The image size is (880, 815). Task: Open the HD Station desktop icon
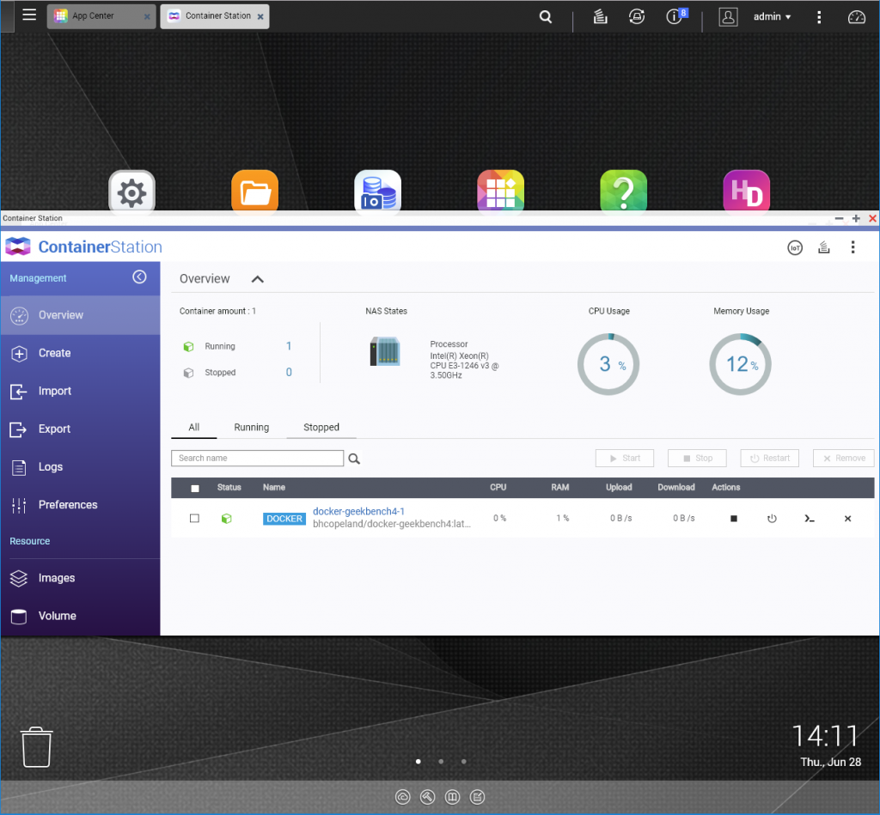pyautogui.click(x=747, y=192)
